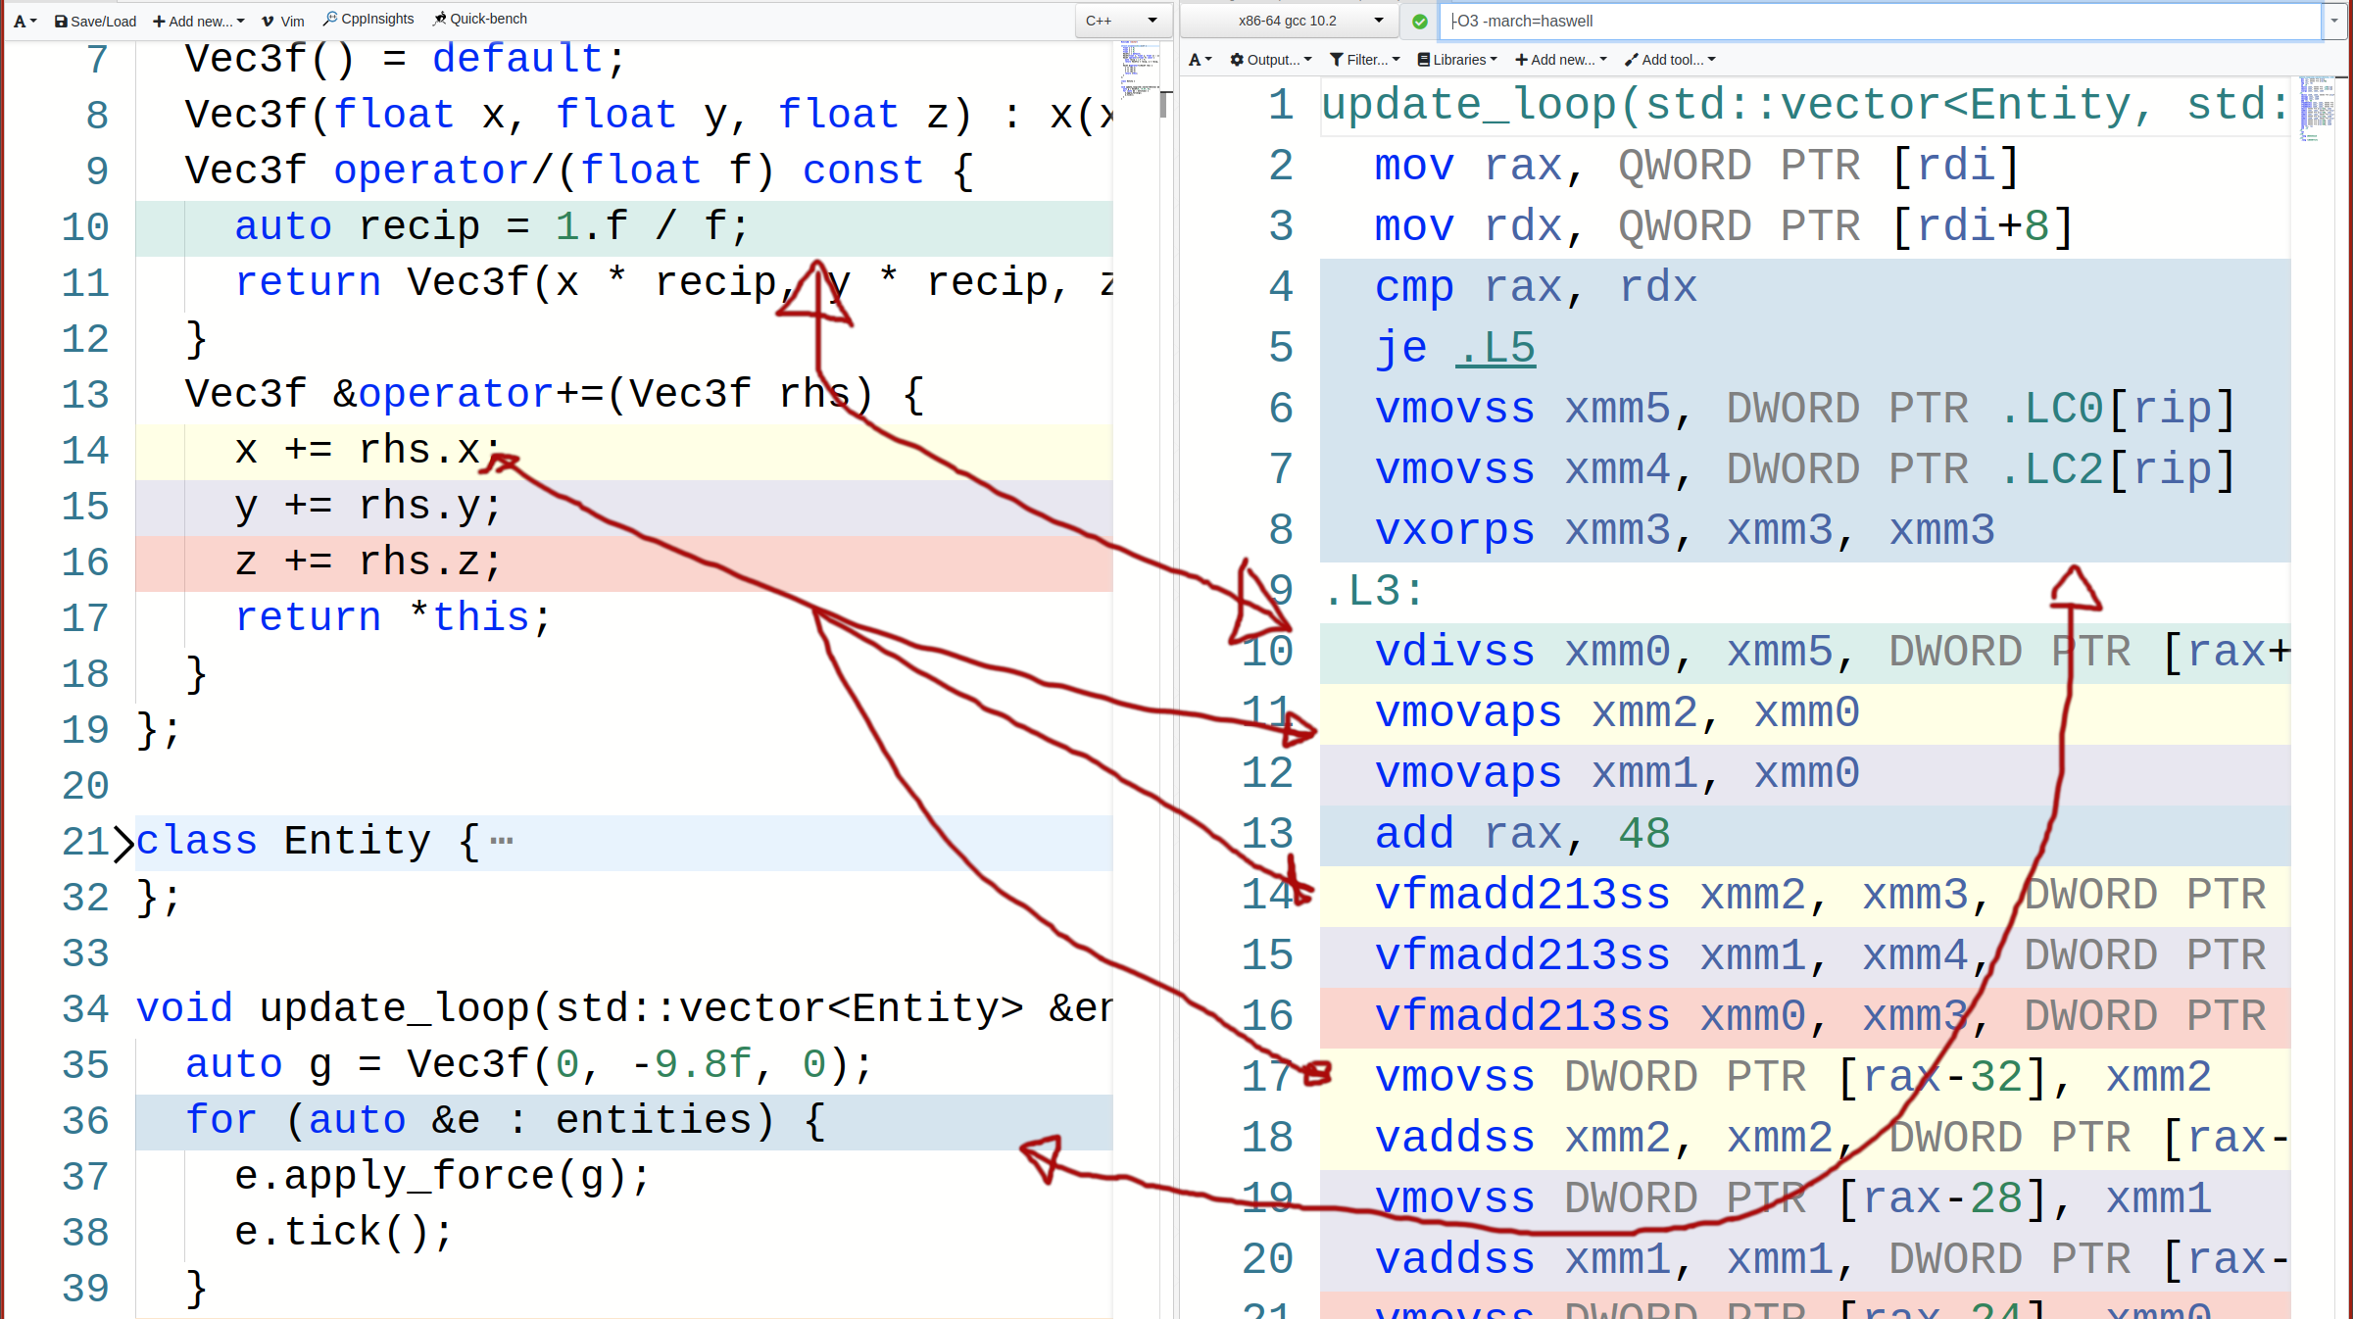Open the source editor font size menu

25,20
